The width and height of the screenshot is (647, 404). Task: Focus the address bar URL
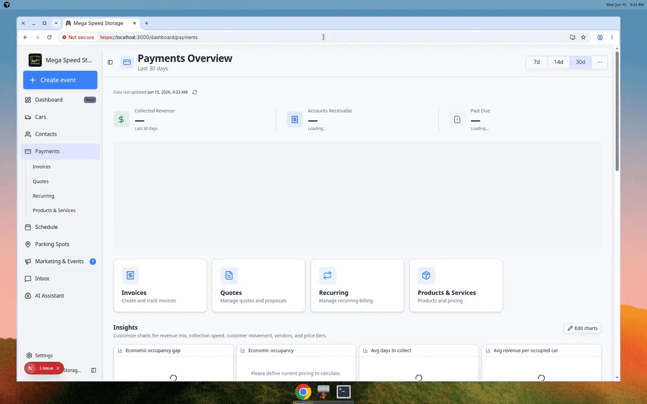[149, 37]
